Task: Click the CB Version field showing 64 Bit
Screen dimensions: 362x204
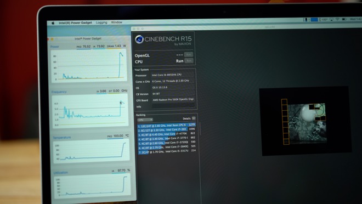Action: pyautogui.click(x=173, y=94)
